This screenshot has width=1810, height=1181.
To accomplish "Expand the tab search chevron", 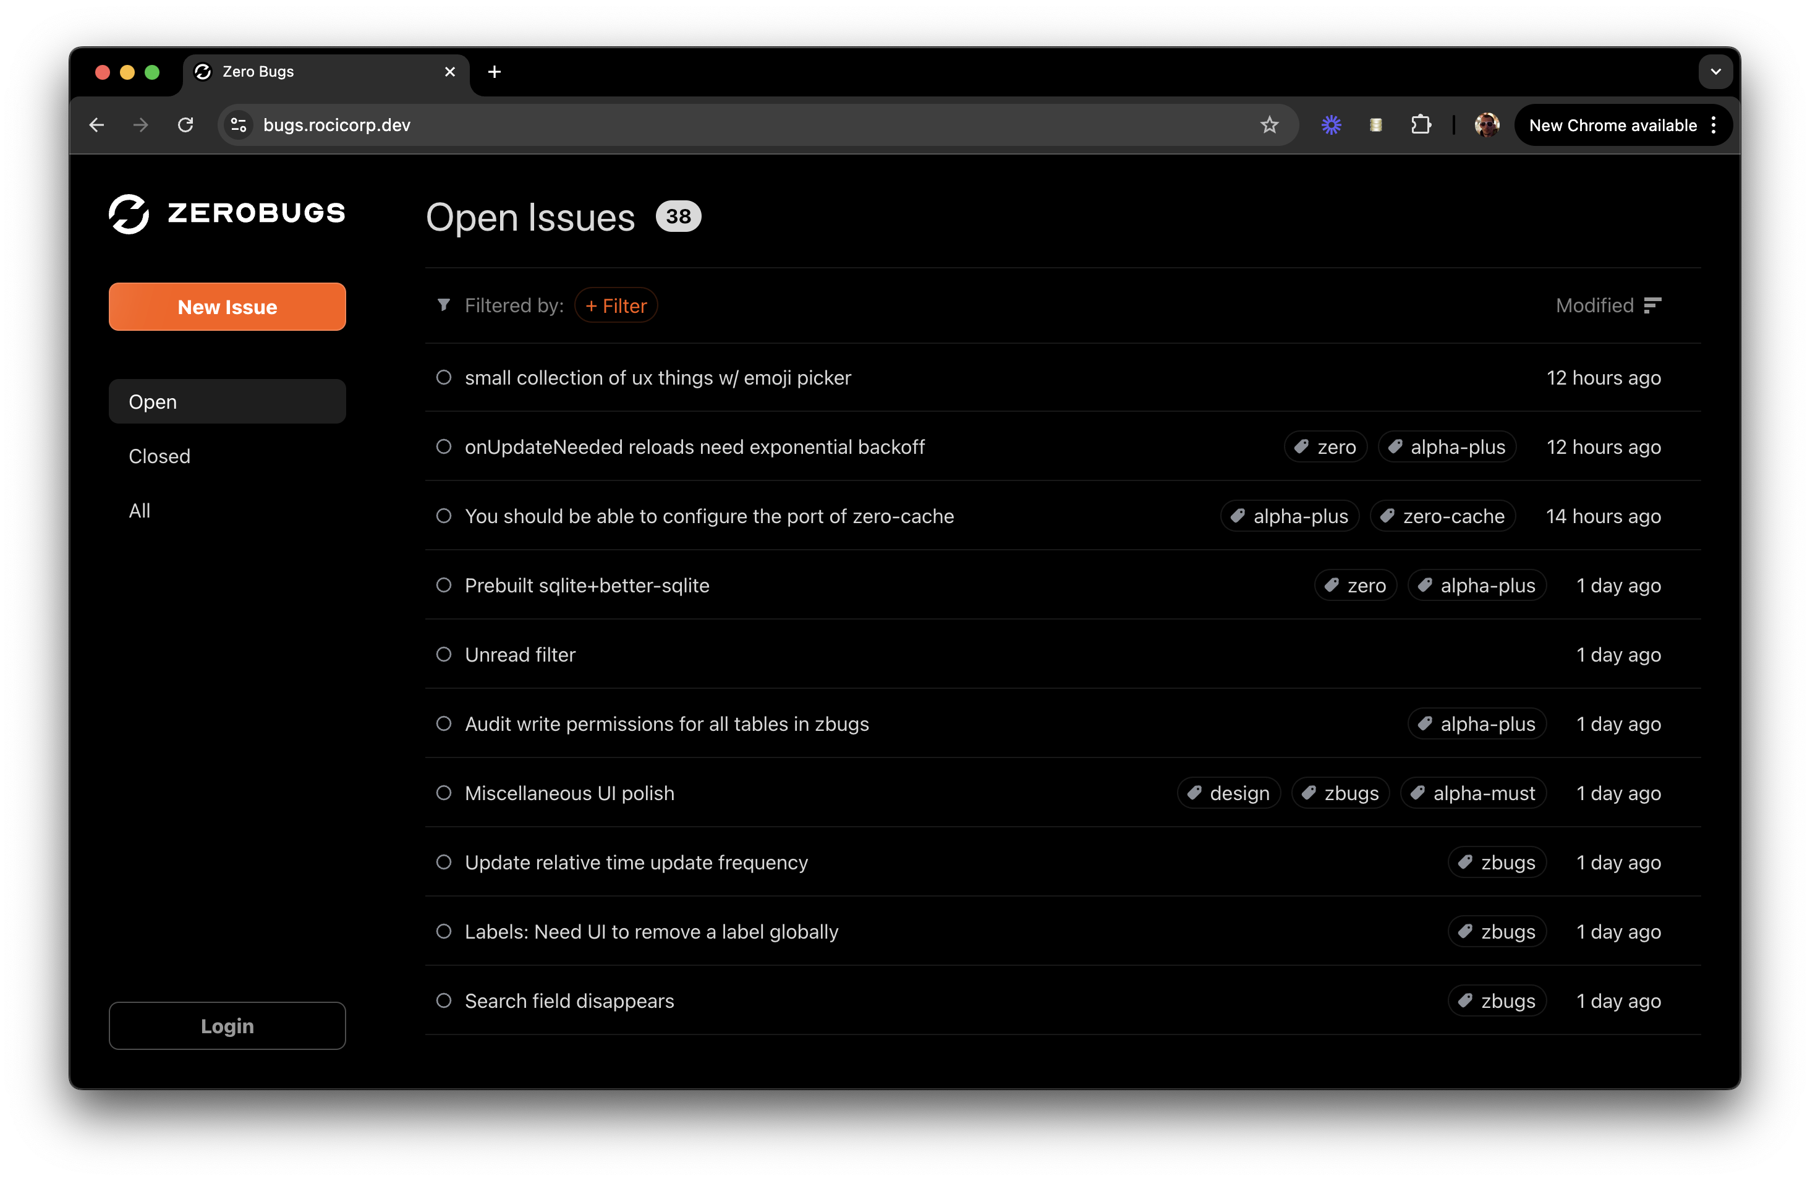I will 1715,72.
